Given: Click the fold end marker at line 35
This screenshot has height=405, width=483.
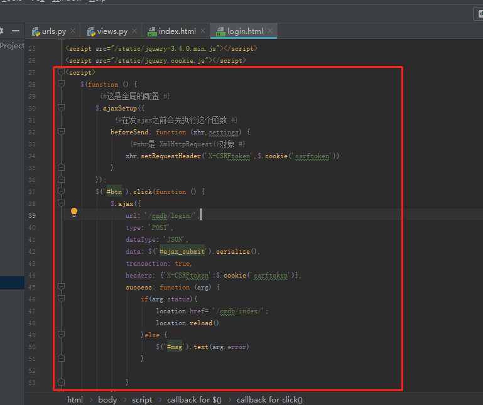Looking at the screenshot, I should tap(61, 167).
